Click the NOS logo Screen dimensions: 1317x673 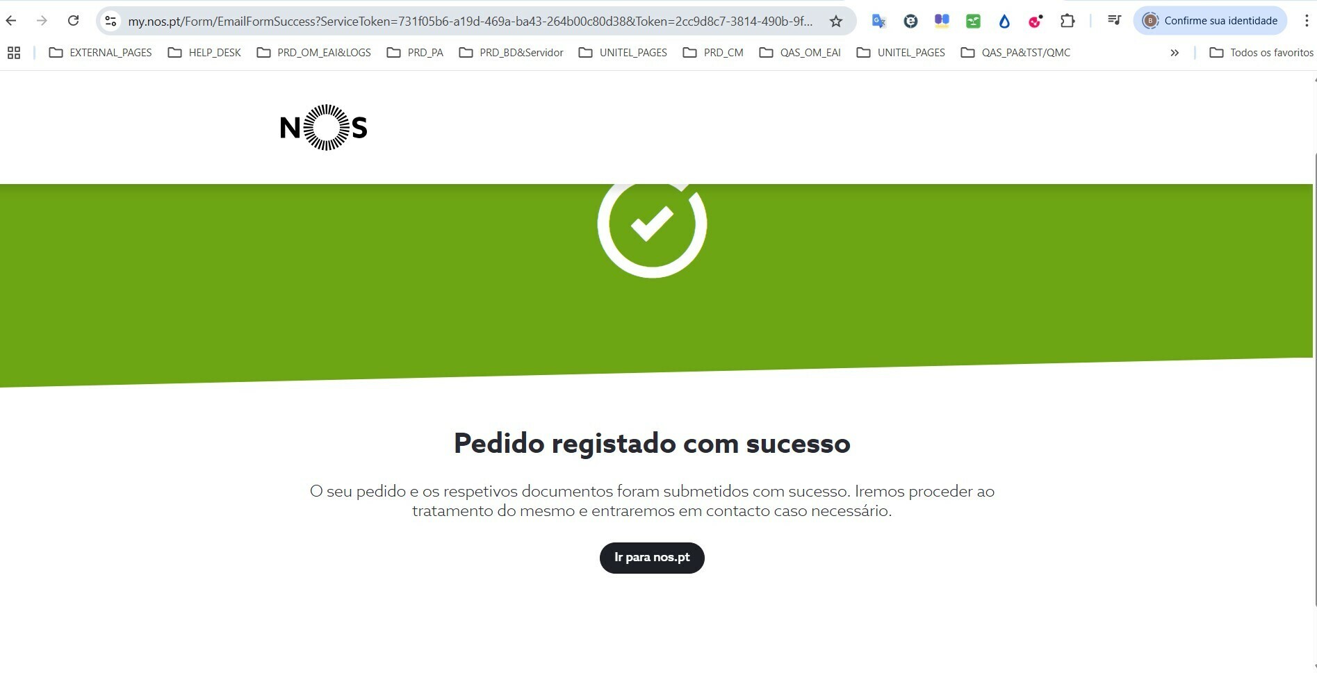323,127
